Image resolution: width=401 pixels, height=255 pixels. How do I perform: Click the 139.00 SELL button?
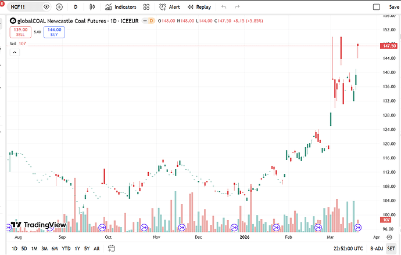click(20, 32)
